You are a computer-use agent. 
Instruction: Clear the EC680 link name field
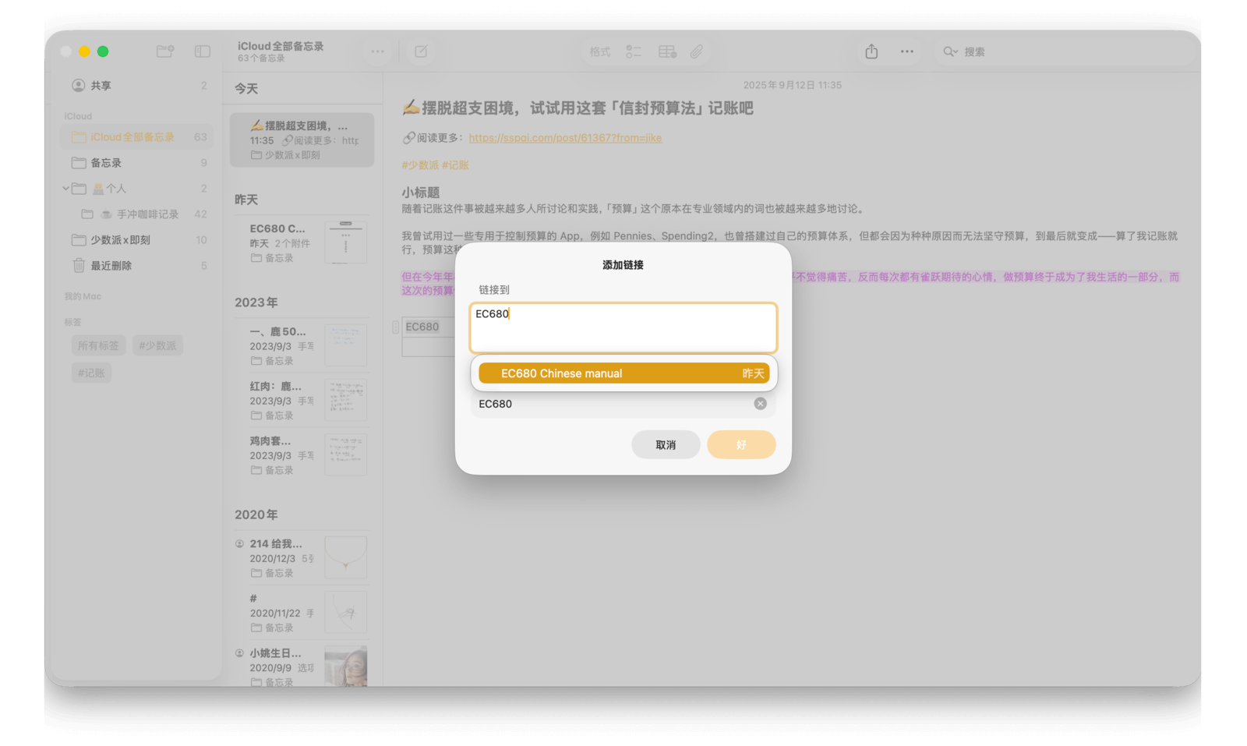(760, 403)
